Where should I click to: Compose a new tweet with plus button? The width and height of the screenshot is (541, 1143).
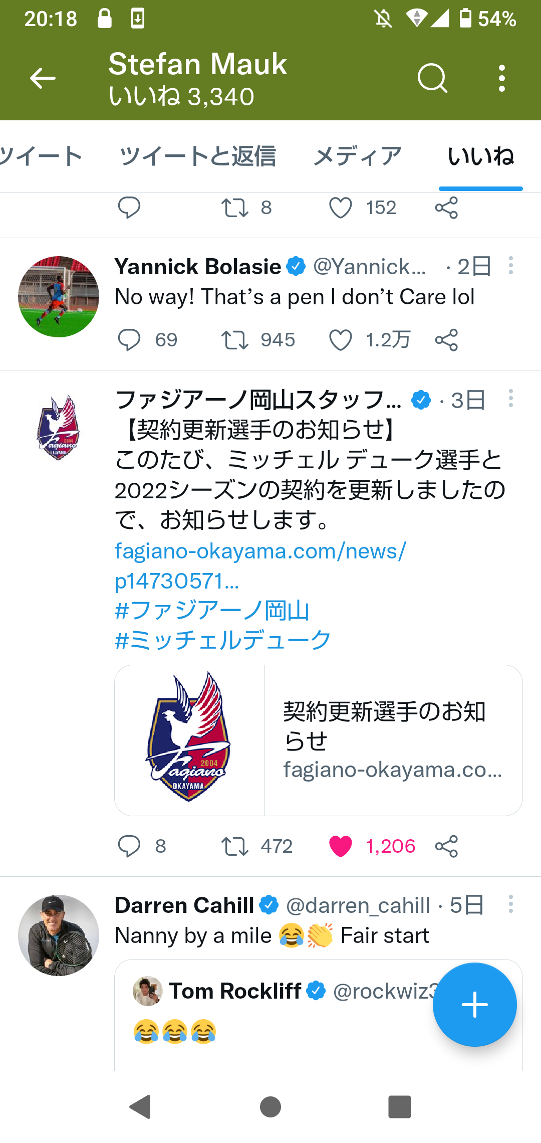tap(474, 1005)
